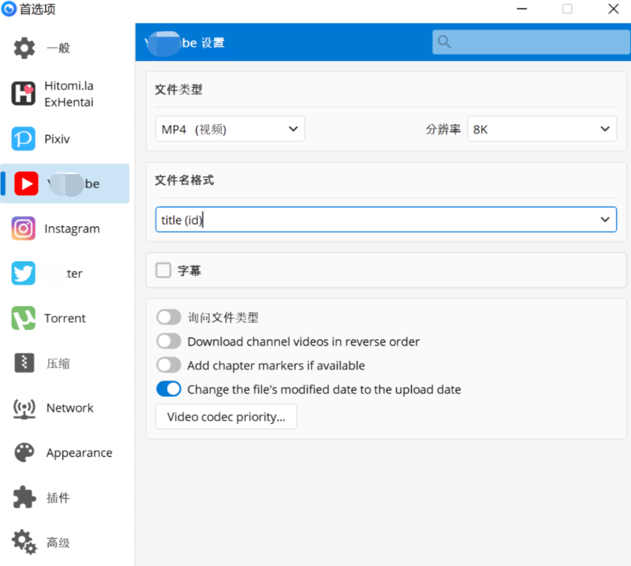Expand the filename format dropdown arrow
Viewport: 631px width, 566px height.
coord(604,220)
